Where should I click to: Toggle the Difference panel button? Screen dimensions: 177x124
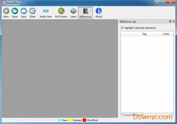tap(85, 12)
